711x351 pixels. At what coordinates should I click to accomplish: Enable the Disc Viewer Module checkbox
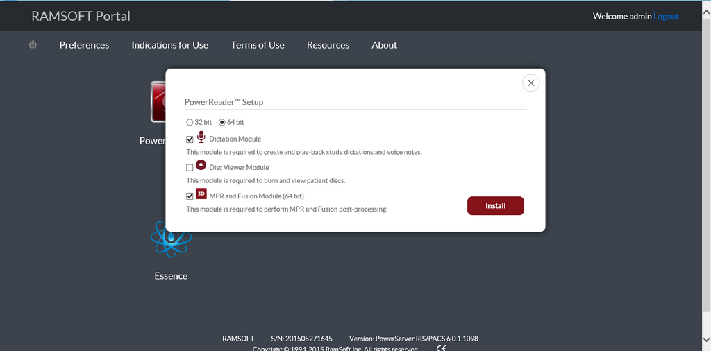[x=190, y=168]
